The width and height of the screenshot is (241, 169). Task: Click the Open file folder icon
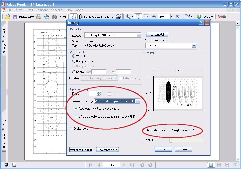[8, 17]
